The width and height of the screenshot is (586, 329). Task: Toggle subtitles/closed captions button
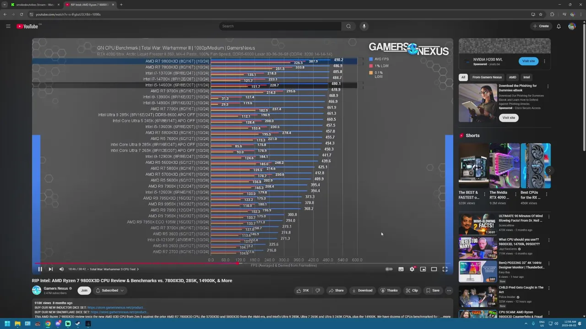pyautogui.click(x=401, y=269)
